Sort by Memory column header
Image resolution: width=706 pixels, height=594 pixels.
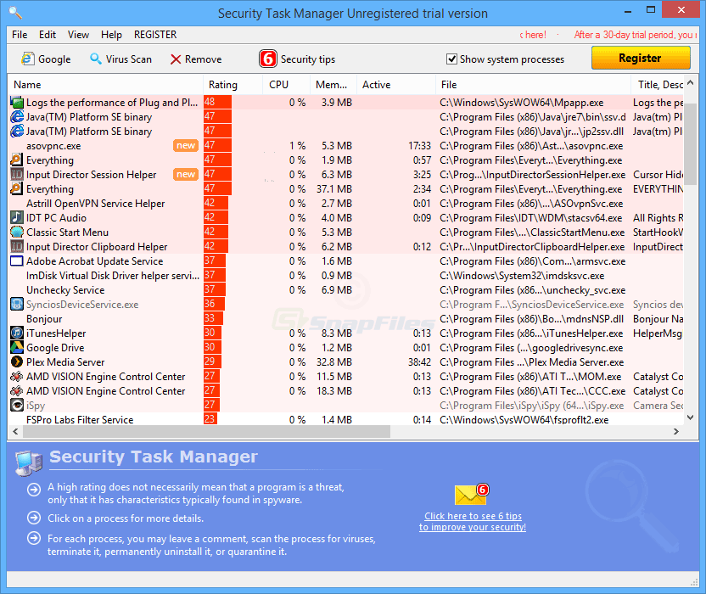[333, 85]
